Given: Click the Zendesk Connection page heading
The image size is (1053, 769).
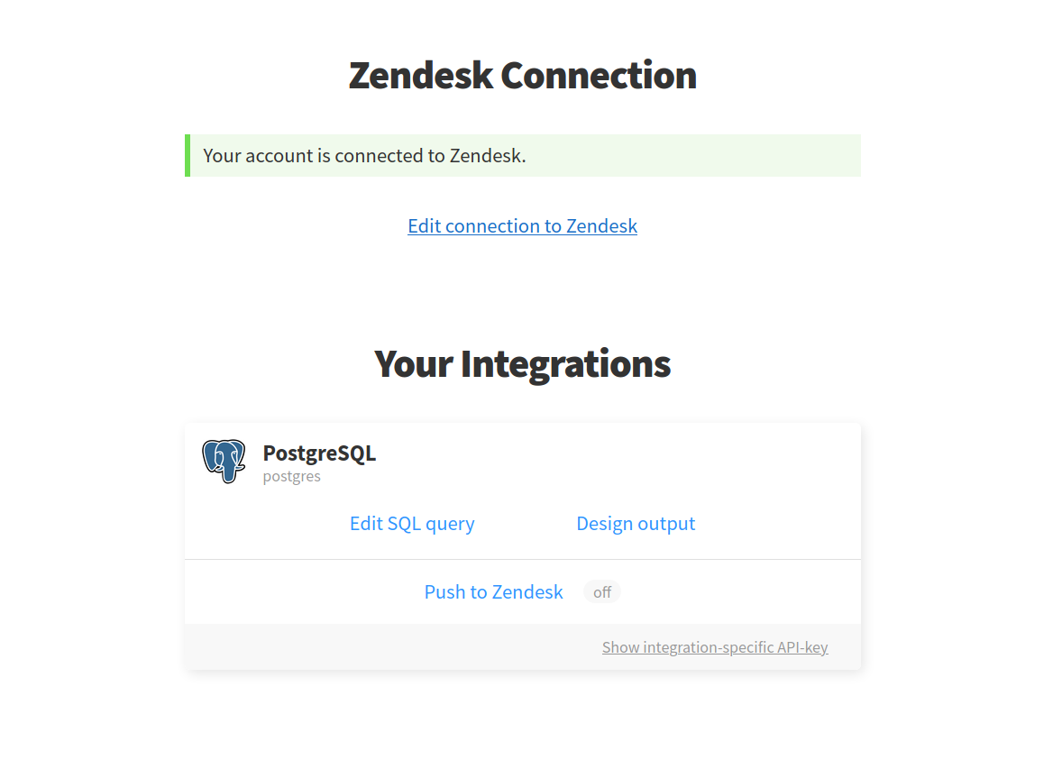Looking at the screenshot, I should pyautogui.click(x=522, y=75).
